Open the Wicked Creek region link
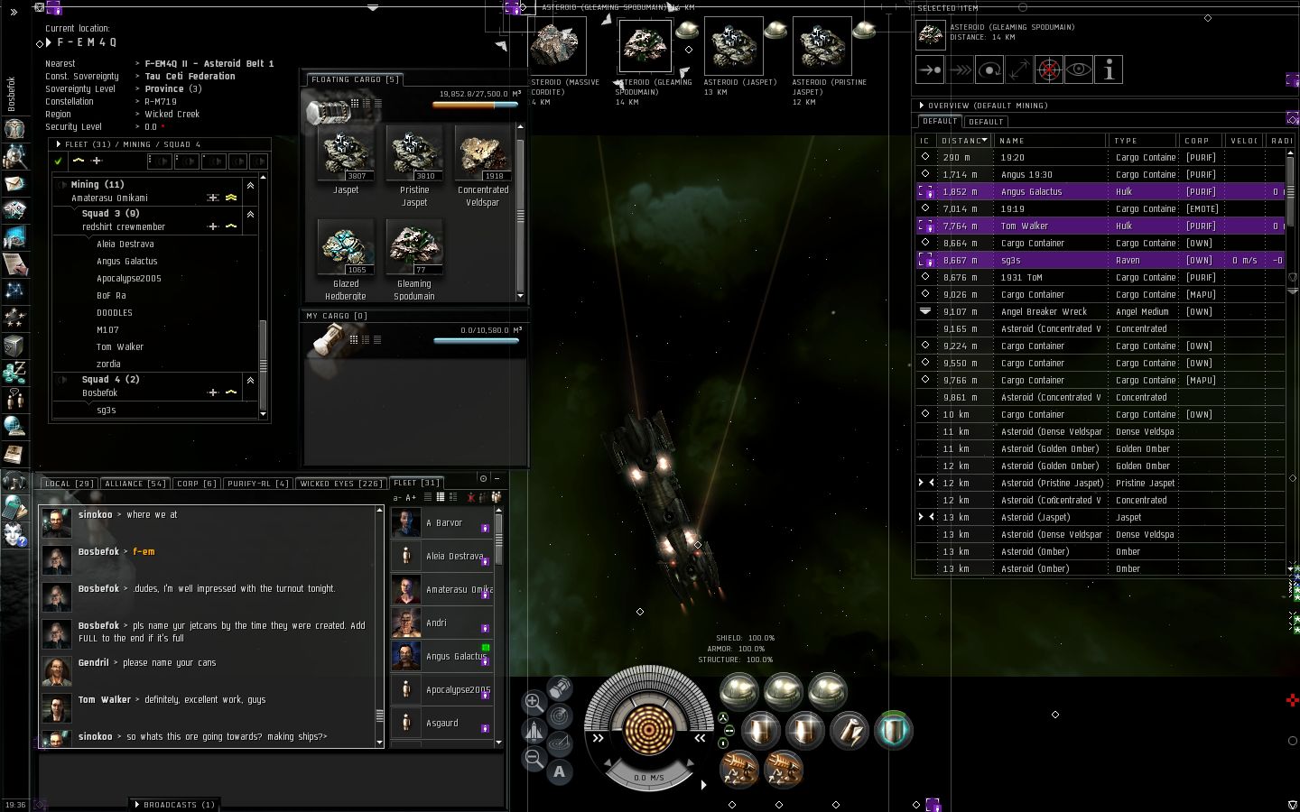The image size is (1300, 812). pos(172,115)
